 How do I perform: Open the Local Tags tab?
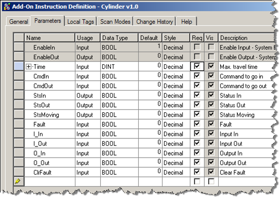(81, 22)
